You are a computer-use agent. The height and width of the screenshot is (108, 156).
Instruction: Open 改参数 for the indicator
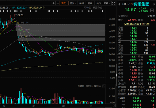(81, 86)
